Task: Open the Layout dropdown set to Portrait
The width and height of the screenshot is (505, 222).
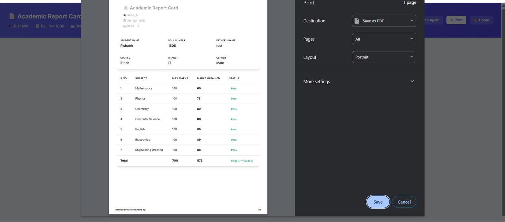Action: click(384, 57)
